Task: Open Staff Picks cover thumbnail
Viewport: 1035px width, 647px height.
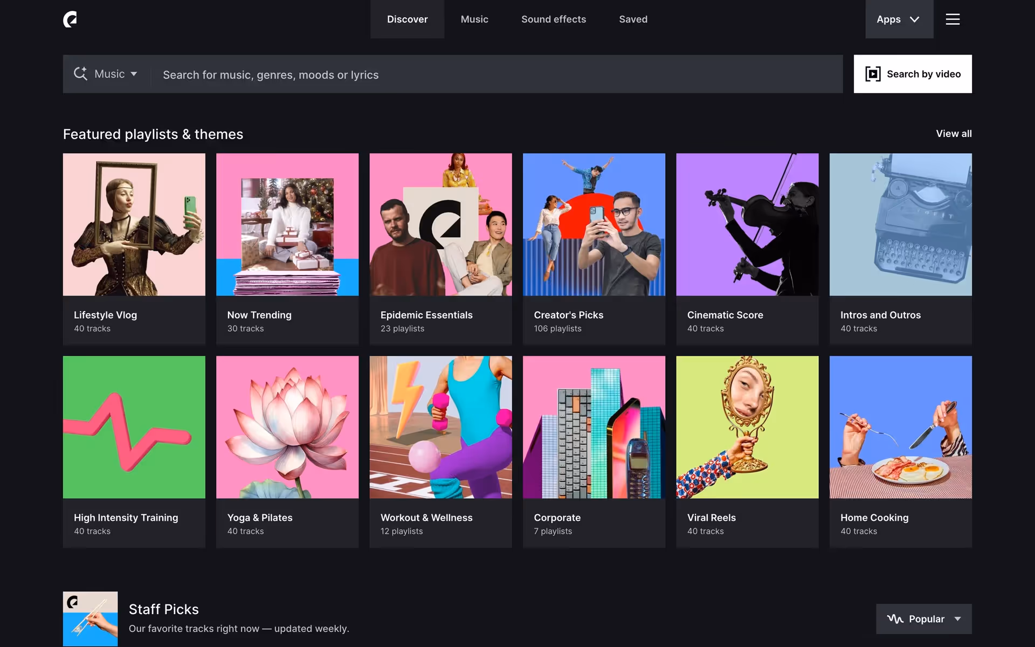Action: (90, 618)
